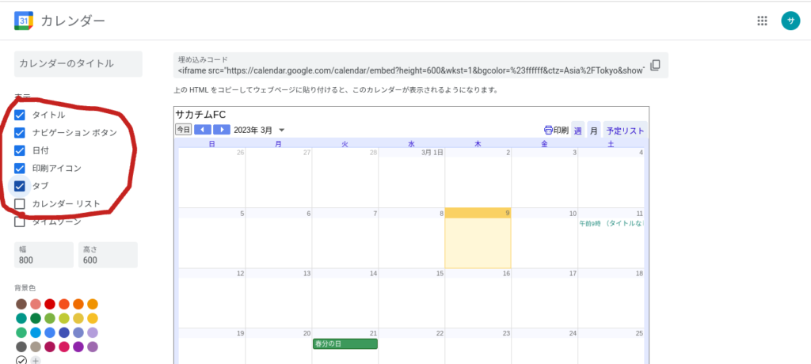
Task: Uncheck the ナビゲーション ボタン checkbox
Action: pos(21,132)
